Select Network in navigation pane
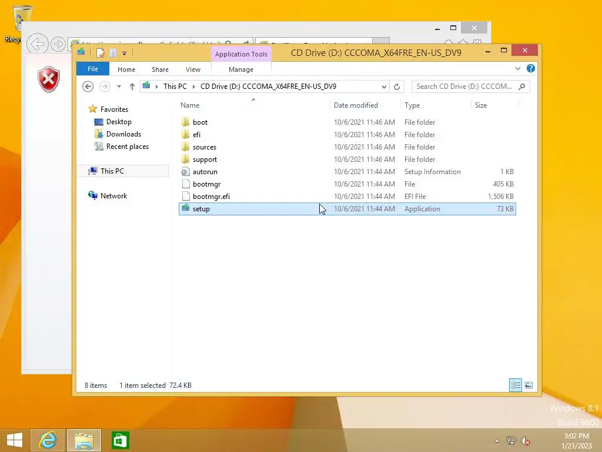 (113, 195)
